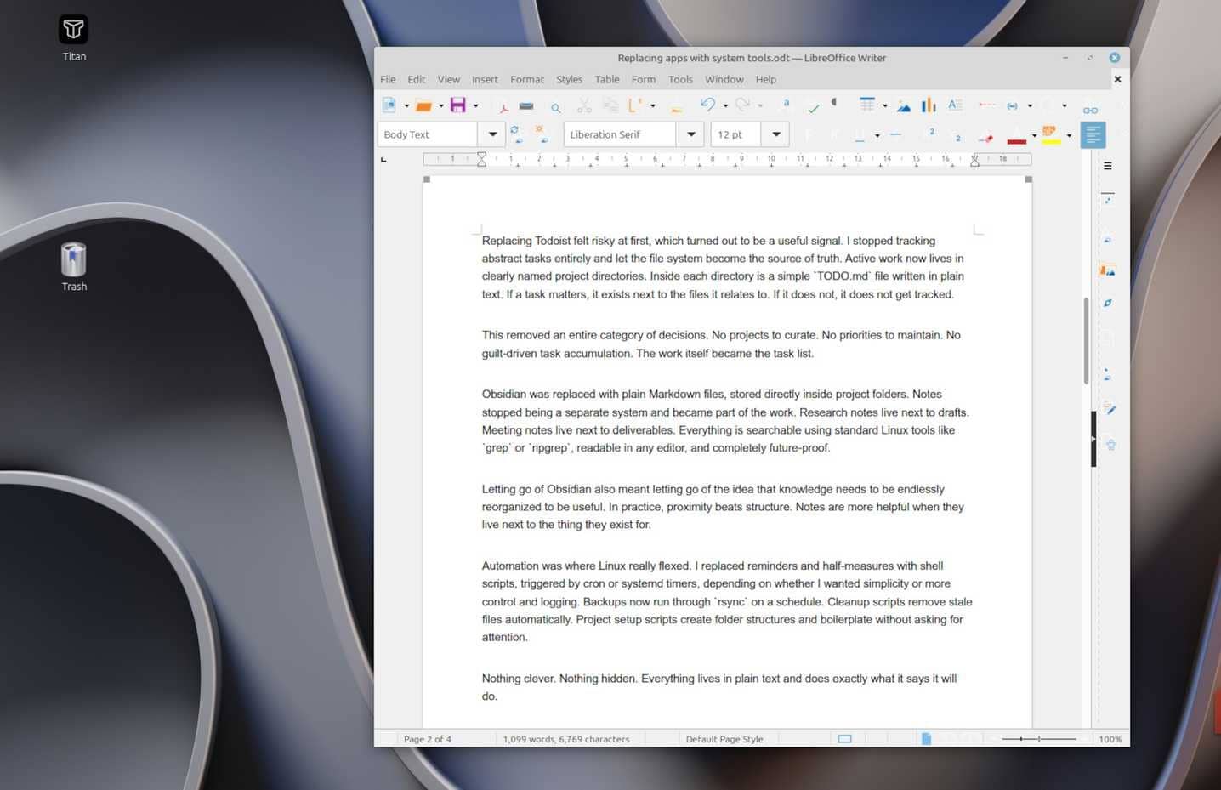Click the Liberation Serif font name field
Viewport: 1221px width, 790px height.
coord(620,134)
